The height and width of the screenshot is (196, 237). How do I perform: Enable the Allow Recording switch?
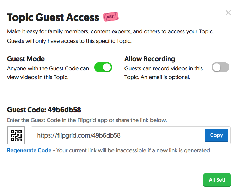(x=220, y=67)
